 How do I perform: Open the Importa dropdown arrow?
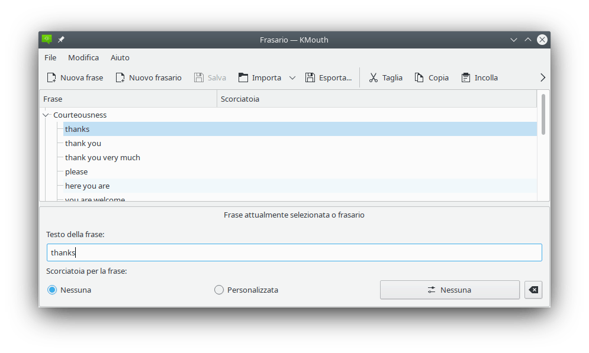point(292,77)
